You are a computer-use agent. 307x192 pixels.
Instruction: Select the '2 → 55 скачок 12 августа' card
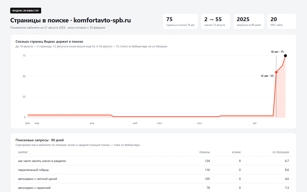(x=216, y=21)
